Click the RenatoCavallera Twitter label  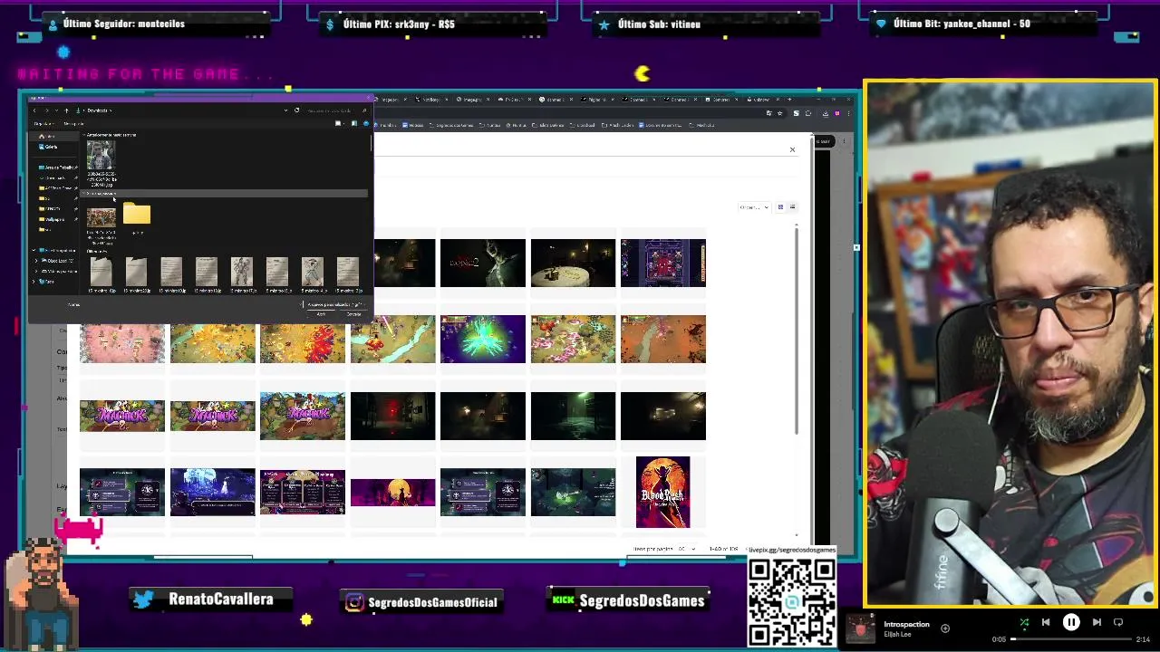pos(220,599)
